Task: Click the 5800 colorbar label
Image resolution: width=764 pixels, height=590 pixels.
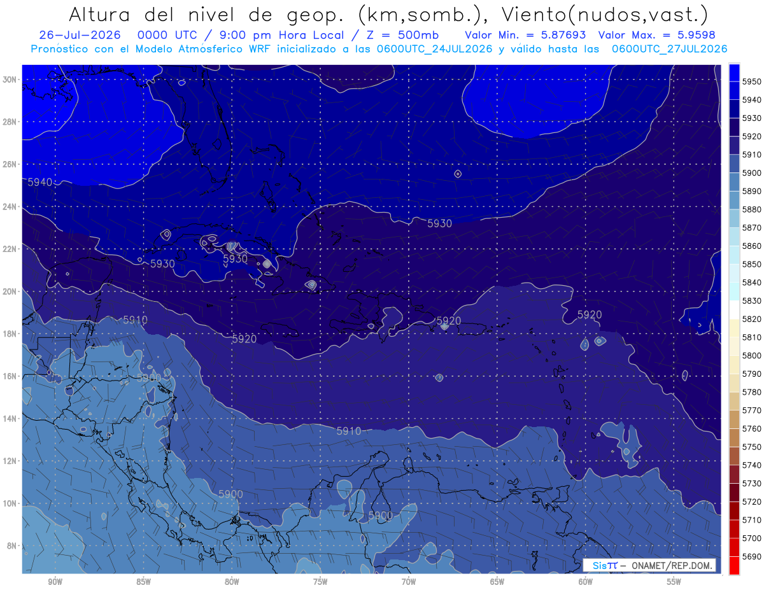Action: click(x=753, y=355)
